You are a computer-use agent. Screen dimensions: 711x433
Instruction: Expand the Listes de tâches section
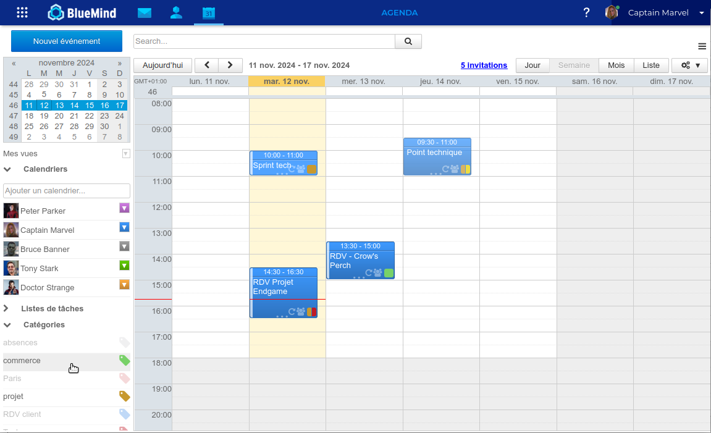[x=7, y=308]
